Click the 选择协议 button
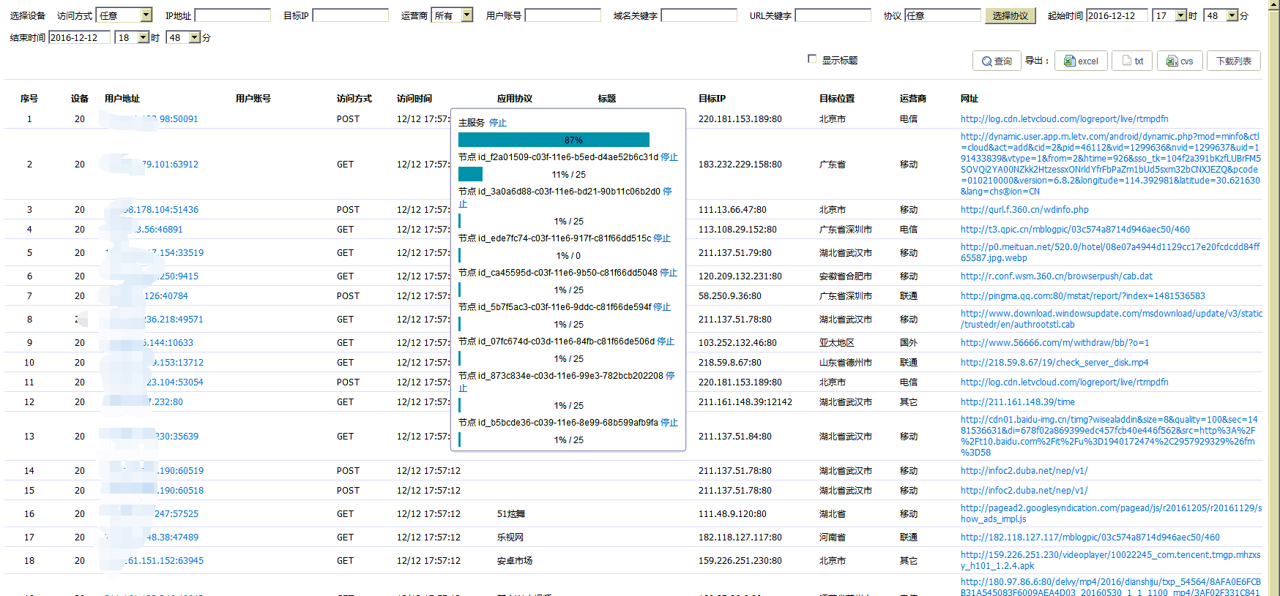The height and width of the screenshot is (596, 1280). pos(1011,15)
